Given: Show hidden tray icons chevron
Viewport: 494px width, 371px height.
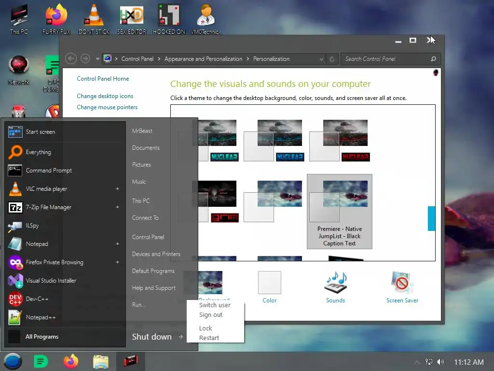Looking at the screenshot, I should (x=417, y=362).
